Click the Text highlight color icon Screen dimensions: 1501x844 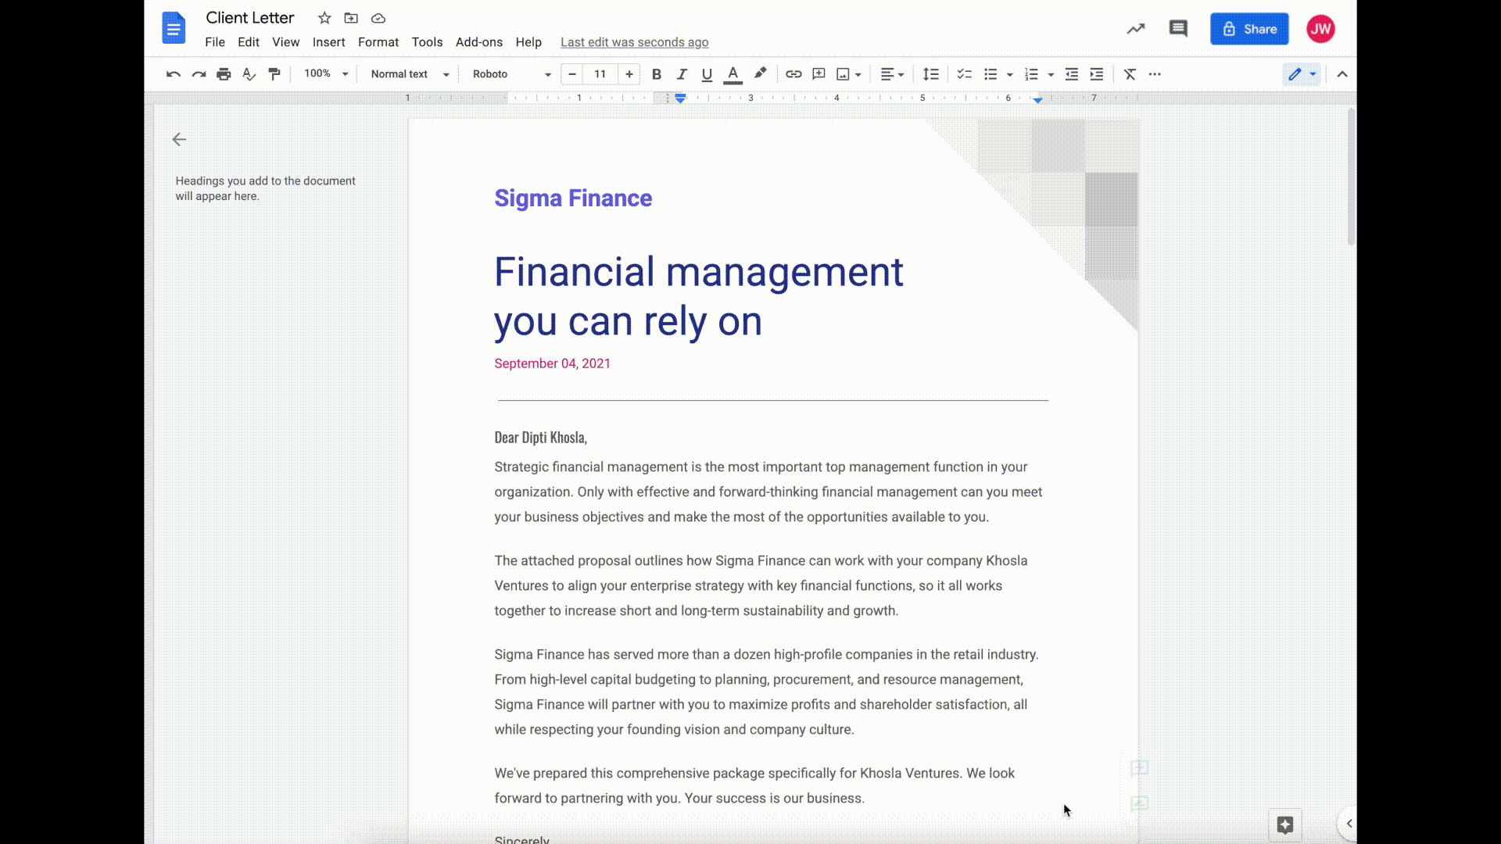761,73
